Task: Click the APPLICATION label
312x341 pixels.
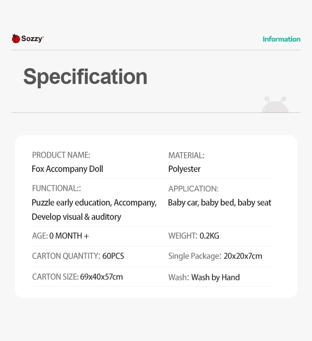Action: (193, 189)
